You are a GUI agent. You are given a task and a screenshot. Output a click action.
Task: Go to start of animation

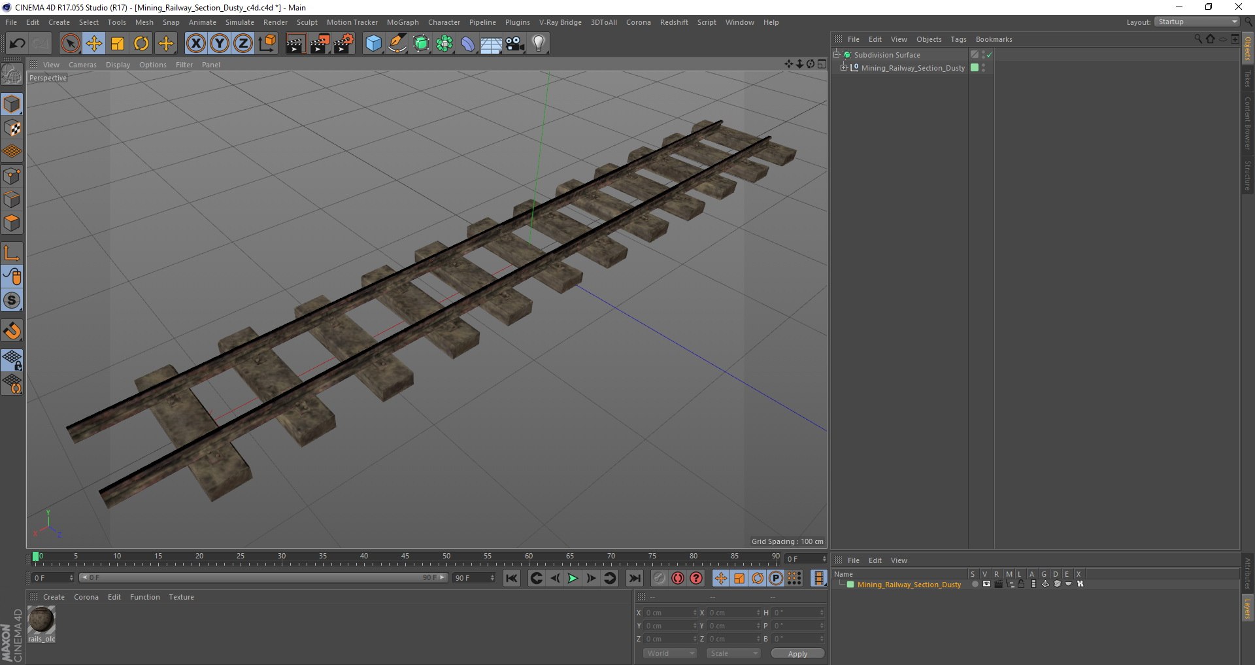click(x=512, y=578)
